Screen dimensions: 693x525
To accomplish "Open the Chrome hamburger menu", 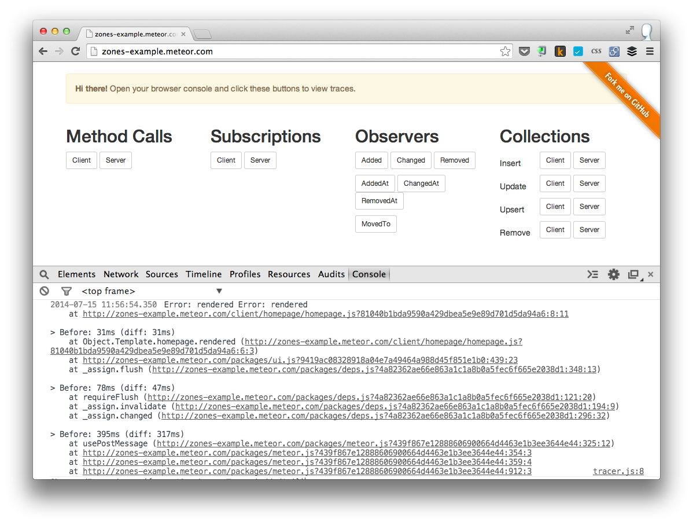I will [650, 51].
